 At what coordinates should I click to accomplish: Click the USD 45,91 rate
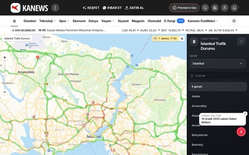coord(130,30)
